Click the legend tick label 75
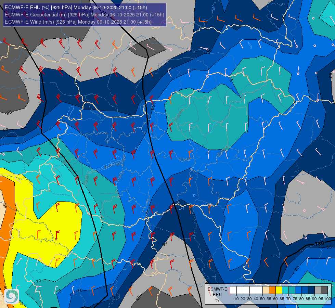Screen dimensions: 335x308 coord(295,299)
